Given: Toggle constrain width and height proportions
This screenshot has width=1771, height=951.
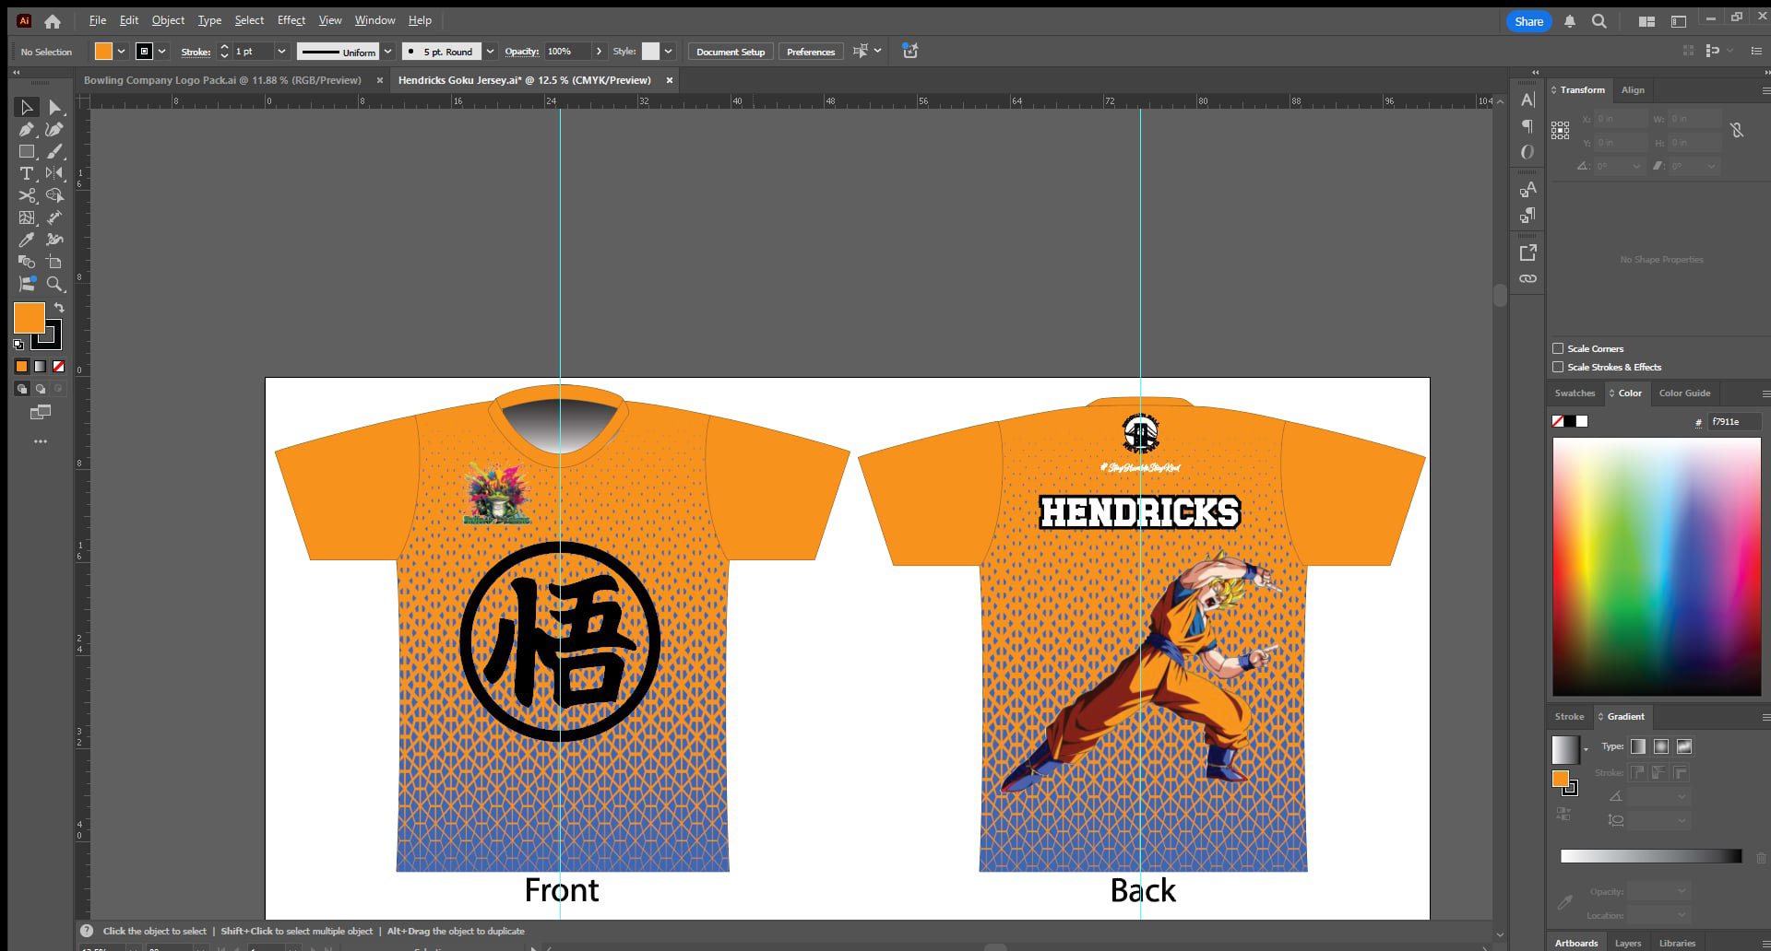Looking at the screenshot, I should (1737, 130).
